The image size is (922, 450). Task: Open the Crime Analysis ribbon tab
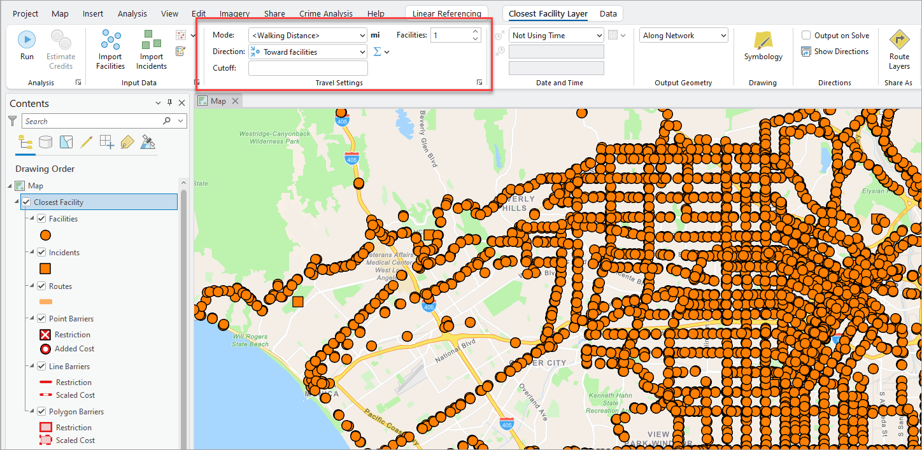coord(326,13)
